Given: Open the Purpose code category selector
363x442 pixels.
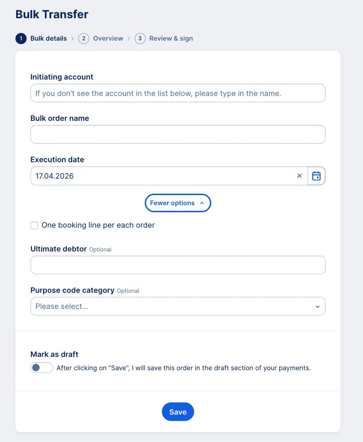Looking at the screenshot, I should tap(178, 306).
